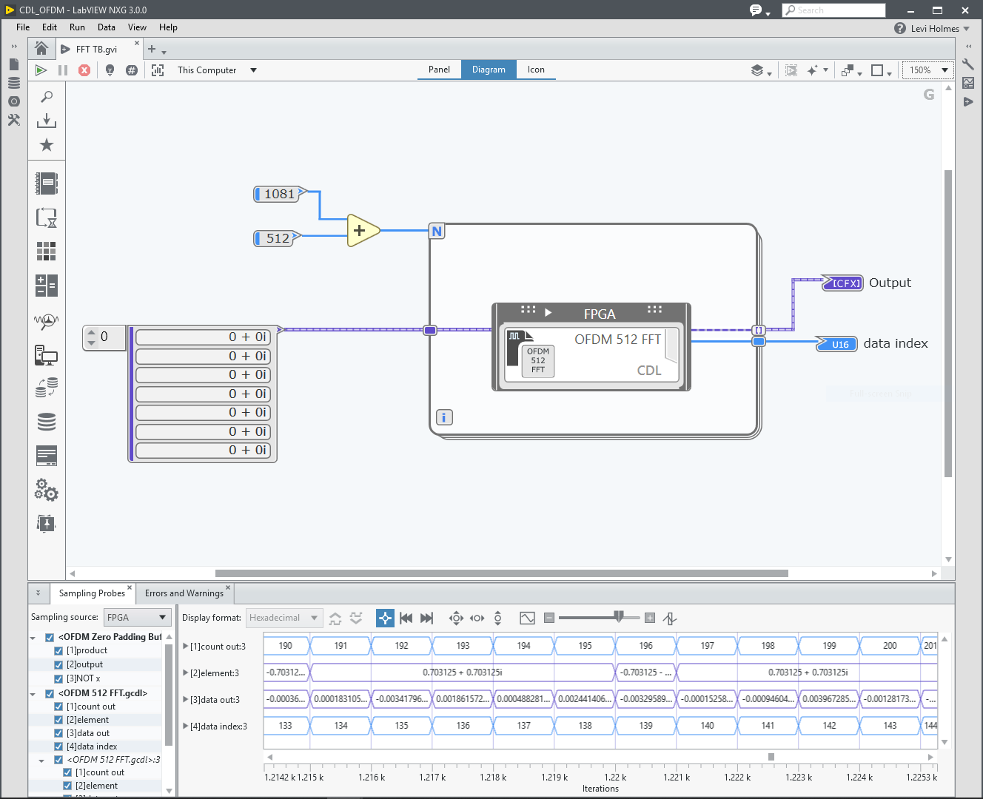Screen dimensions: 983x799
Task: Click the diagram vertical scrollbar
Action: click(x=948, y=324)
